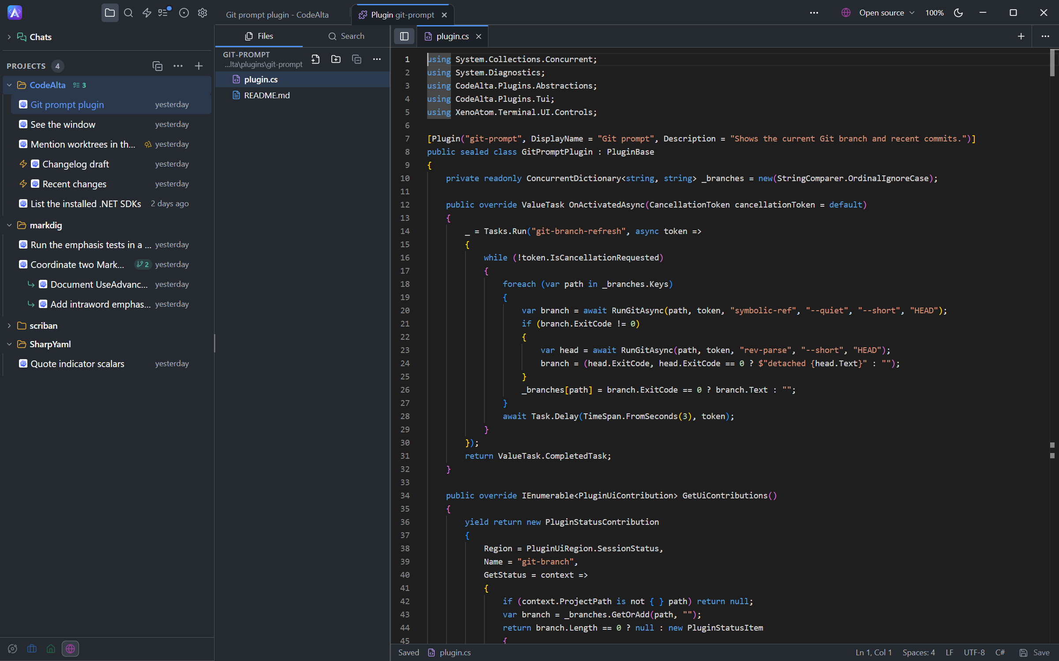Viewport: 1059px width, 661px height.
Task: Create a new folder in git-prompt
Action: (336, 59)
